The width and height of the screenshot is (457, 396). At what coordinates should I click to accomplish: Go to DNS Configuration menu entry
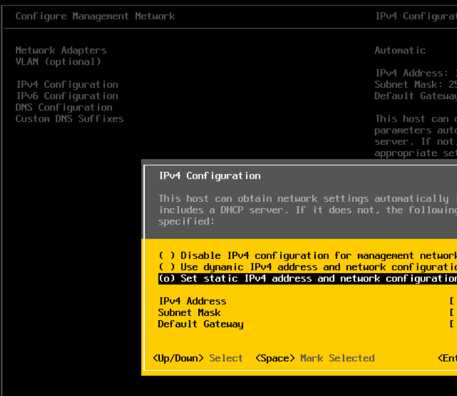tap(64, 107)
